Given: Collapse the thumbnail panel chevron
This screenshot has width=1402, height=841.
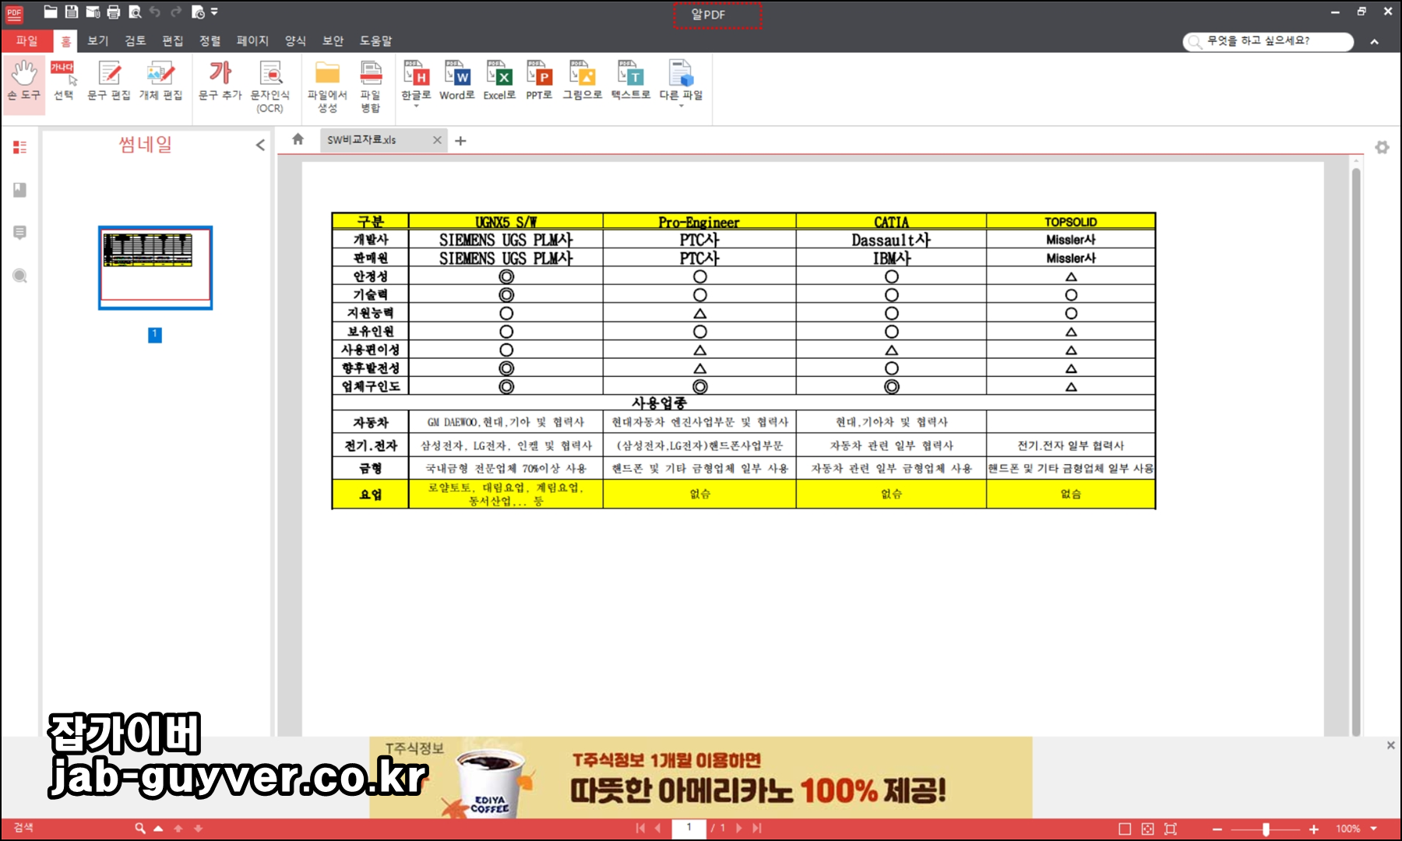Looking at the screenshot, I should [x=260, y=145].
